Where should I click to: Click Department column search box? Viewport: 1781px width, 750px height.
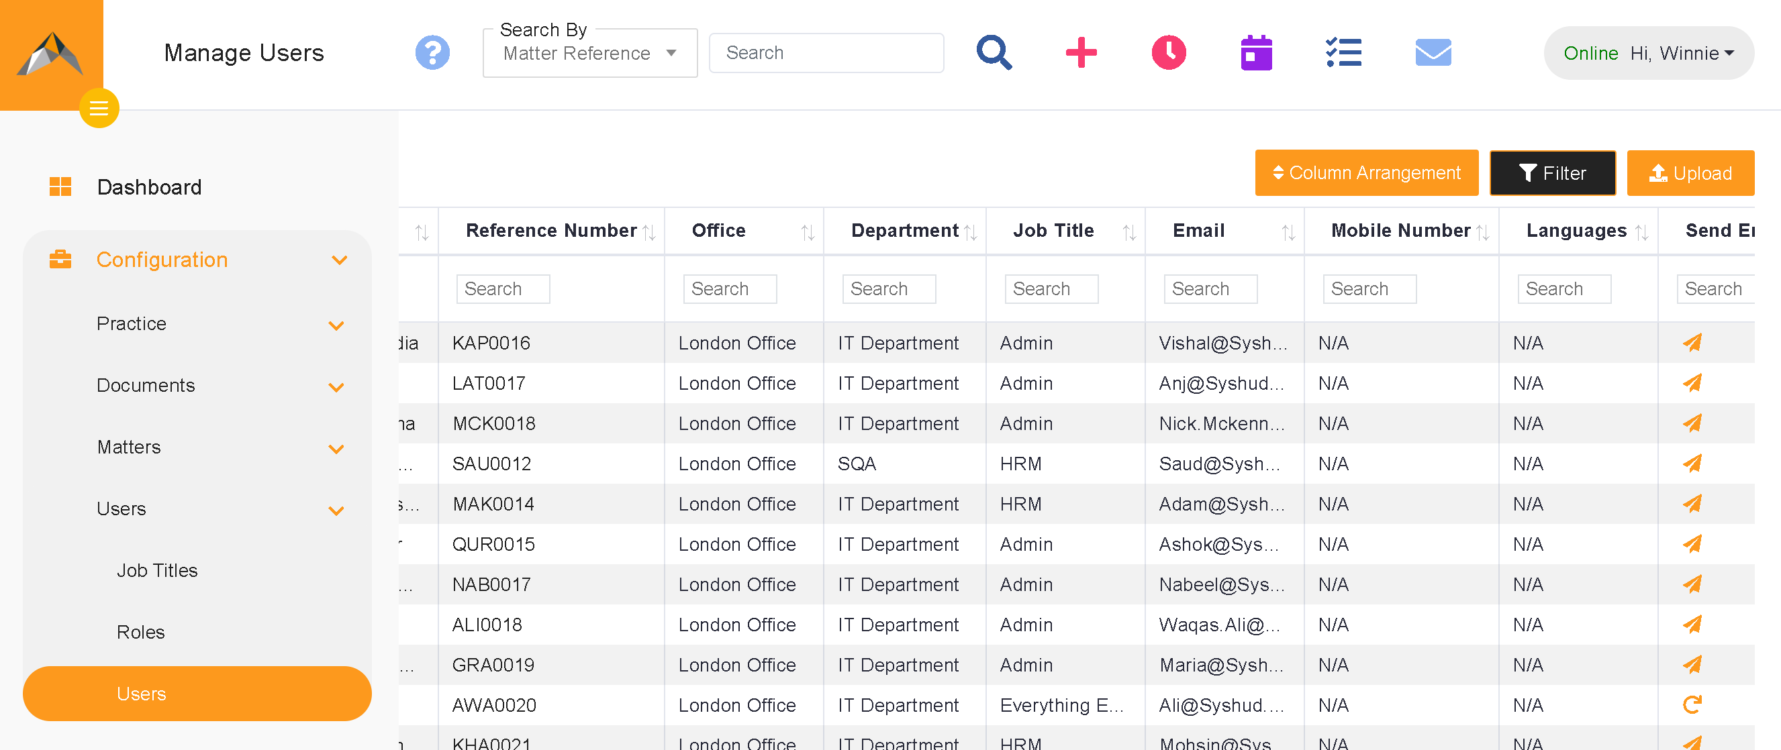pos(888,288)
